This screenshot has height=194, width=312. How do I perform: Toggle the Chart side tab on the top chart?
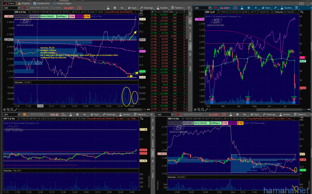[190, 47]
